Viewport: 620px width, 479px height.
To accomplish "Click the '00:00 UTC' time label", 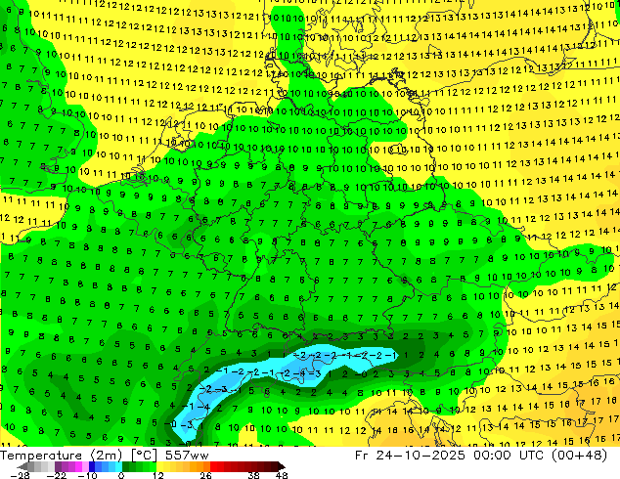I will (509, 456).
